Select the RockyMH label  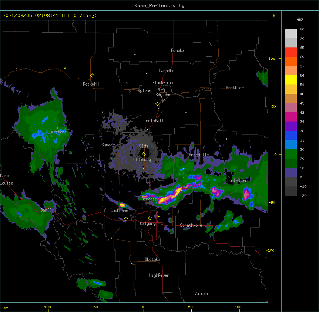coord(91,84)
